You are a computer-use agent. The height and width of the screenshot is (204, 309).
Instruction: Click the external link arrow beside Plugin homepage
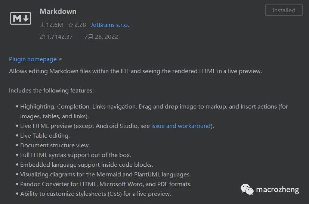click(60, 59)
